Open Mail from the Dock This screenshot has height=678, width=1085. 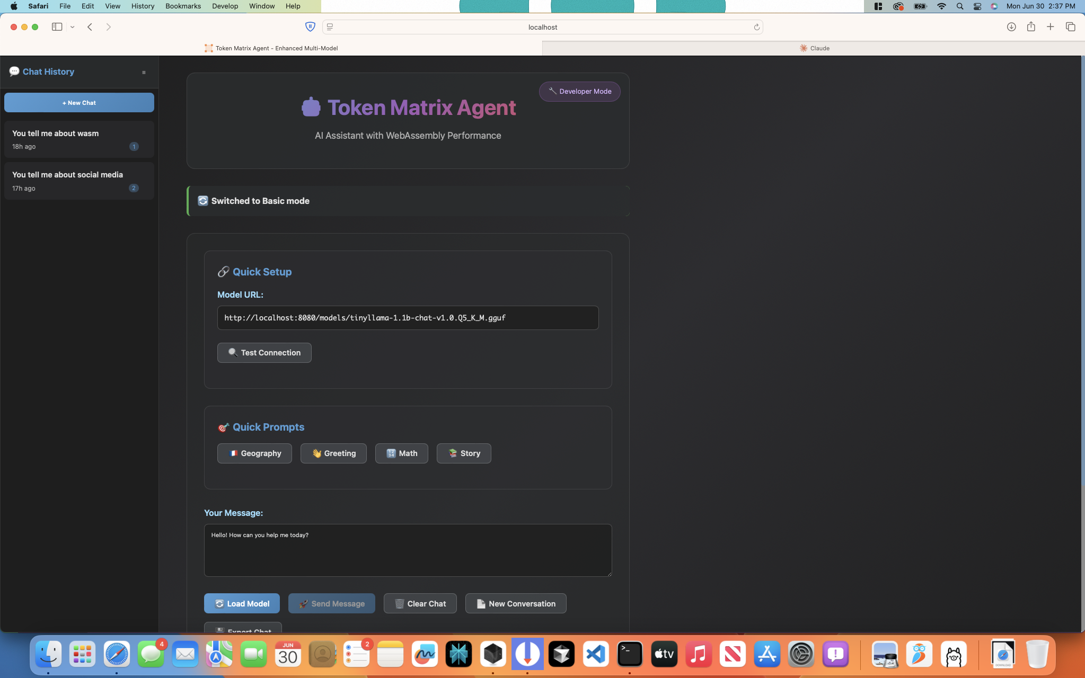[185, 655]
